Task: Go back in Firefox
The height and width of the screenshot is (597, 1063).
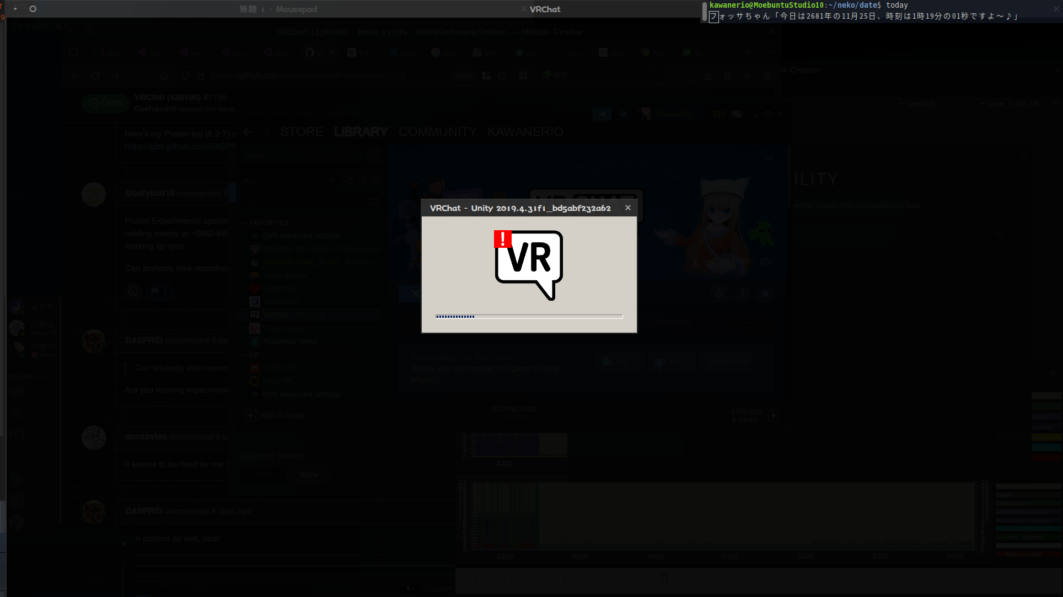Action: click(76, 76)
